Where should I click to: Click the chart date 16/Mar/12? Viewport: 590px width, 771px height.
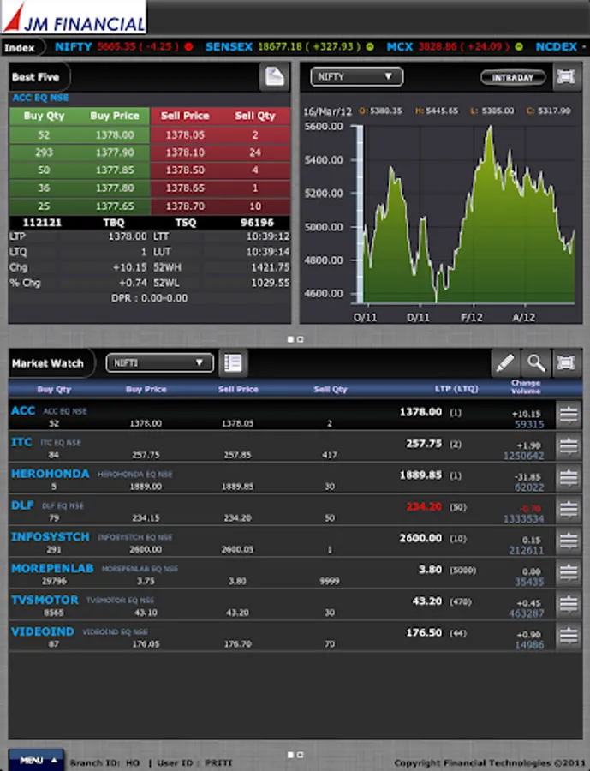click(327, 111)
